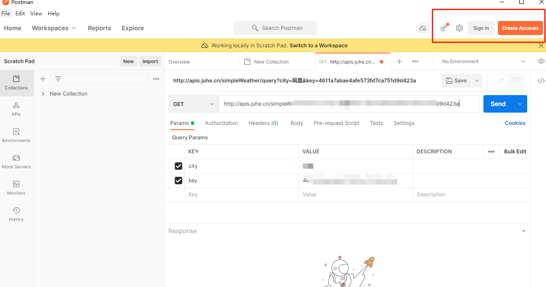Viewport: 546px width, 287px height.
Task: Click Switch to a Workspace link
Action: (318, 46)
